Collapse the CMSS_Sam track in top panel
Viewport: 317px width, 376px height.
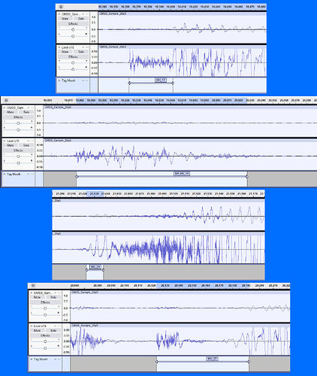pos(83,14)
